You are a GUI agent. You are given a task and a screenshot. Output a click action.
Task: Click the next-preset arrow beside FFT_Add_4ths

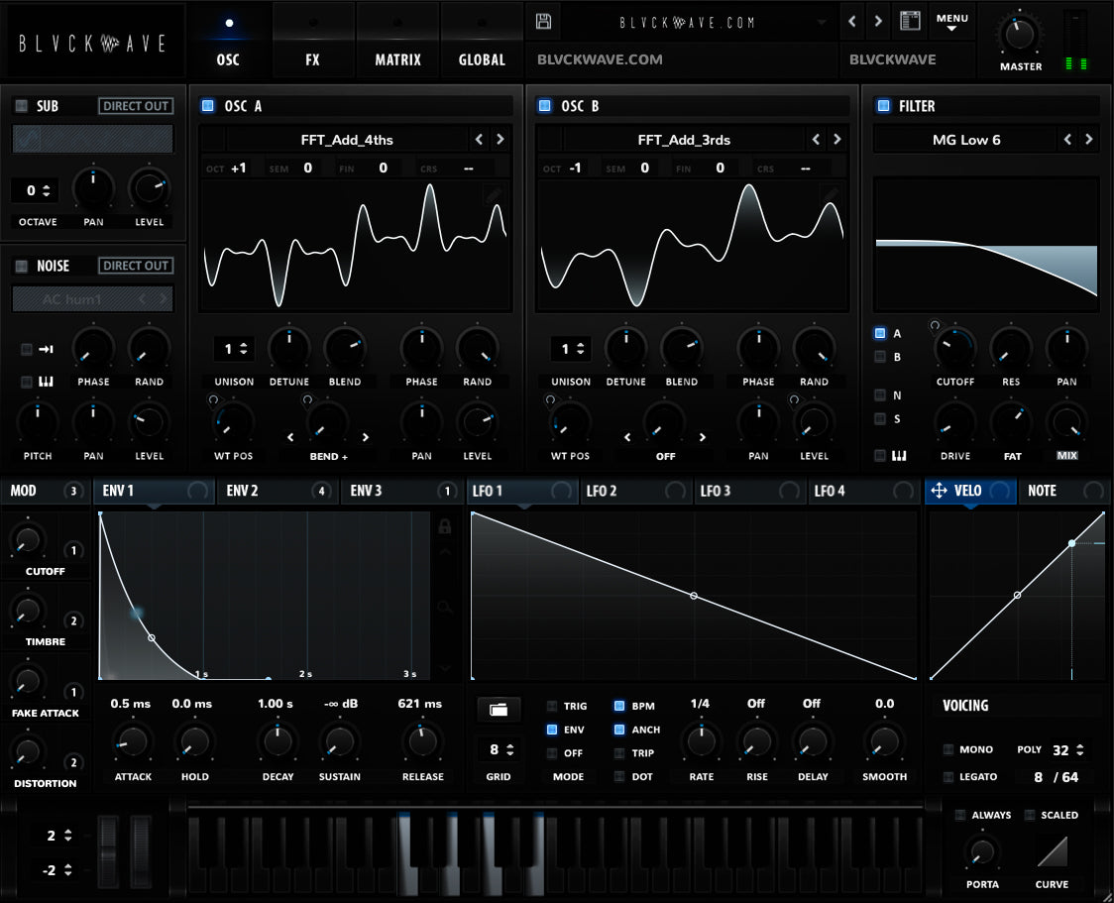(x=501, y=140)
